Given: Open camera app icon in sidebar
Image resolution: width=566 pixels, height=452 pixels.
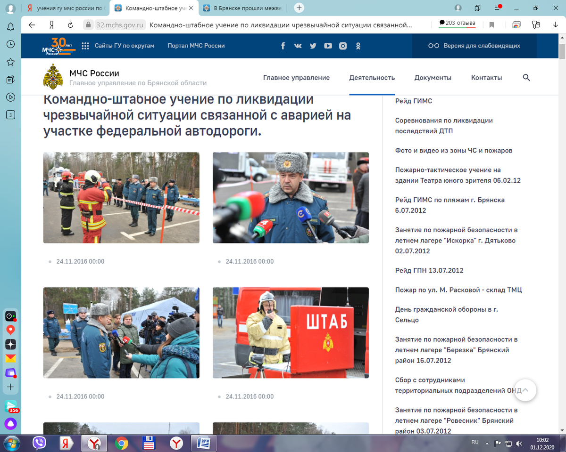Looking at the screenshot, I should click(10, 316).
